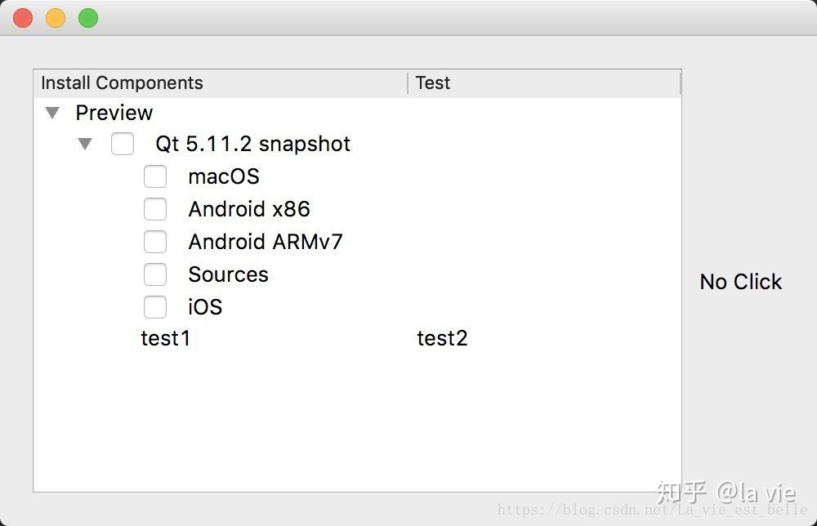Click the Install Components column header
The image size is (817, 526).
coord(123,83)
